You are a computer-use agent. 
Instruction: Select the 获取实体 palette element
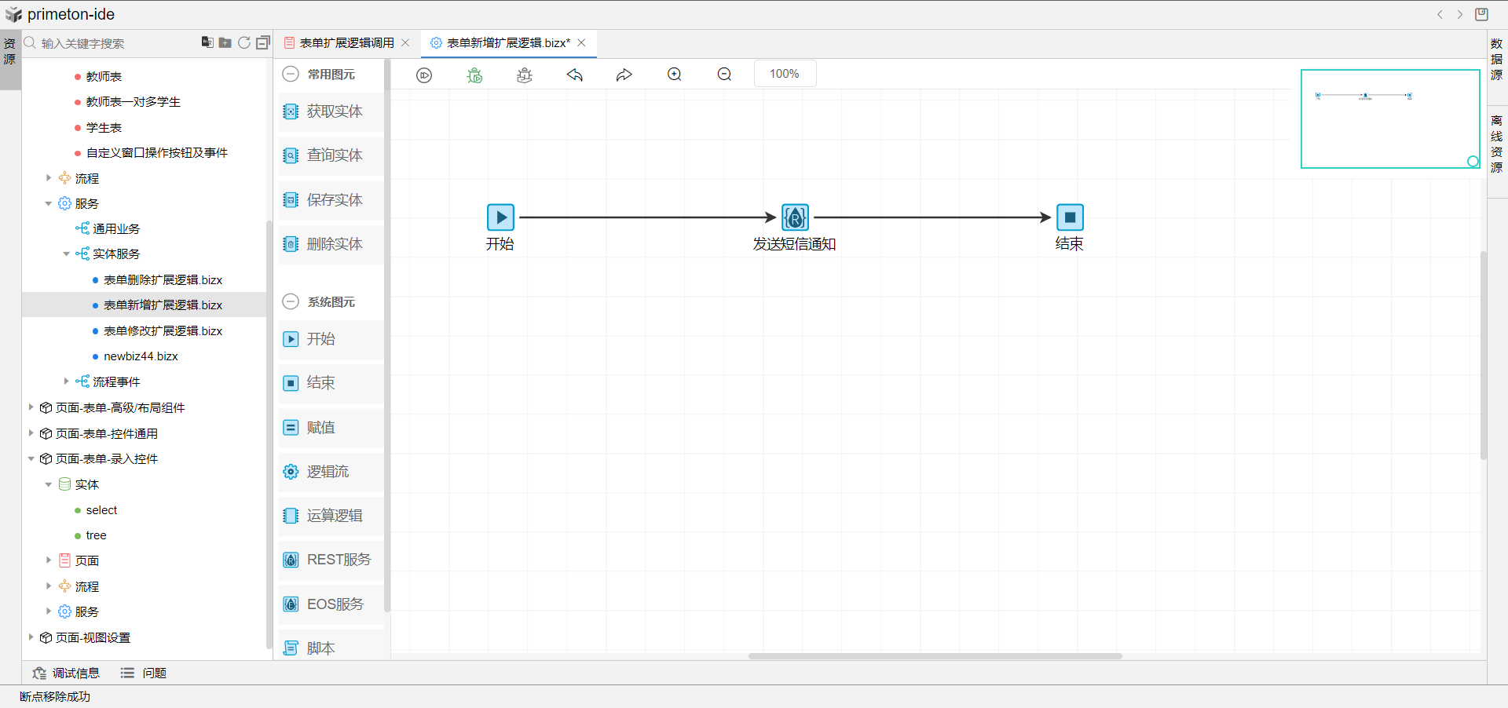click(x=330, y=111)
